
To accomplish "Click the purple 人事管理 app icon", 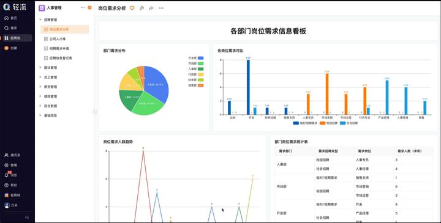I will point(42,8).
